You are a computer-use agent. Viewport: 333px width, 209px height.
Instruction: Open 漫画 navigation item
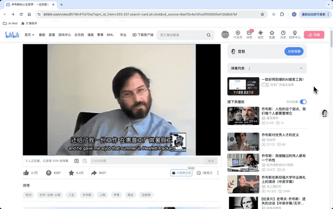(x=91, y=35)
